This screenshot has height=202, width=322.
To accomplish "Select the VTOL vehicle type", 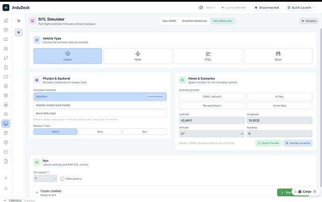I will [208, 56].
